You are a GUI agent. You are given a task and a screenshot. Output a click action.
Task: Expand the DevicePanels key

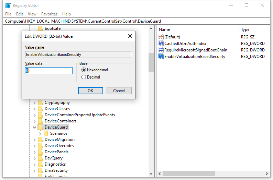tap(34, 152)
